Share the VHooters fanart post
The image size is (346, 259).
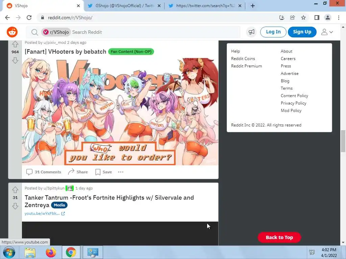[78, 172]
